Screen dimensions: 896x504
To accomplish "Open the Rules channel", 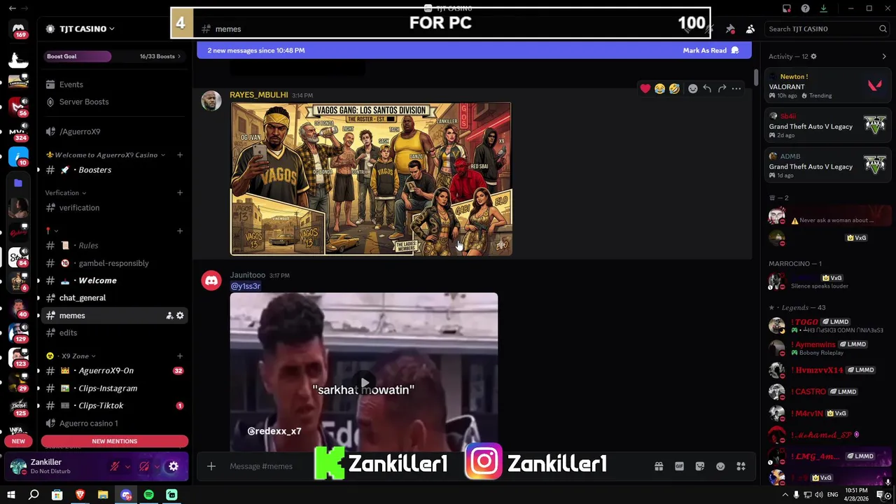I will 114,246.
